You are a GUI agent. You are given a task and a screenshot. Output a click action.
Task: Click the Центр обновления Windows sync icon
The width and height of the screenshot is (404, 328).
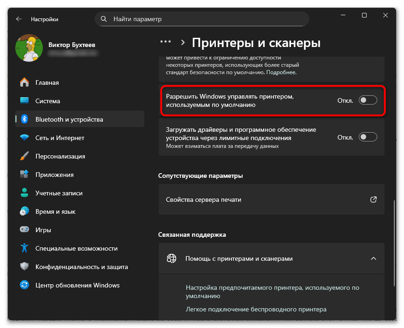24,285
